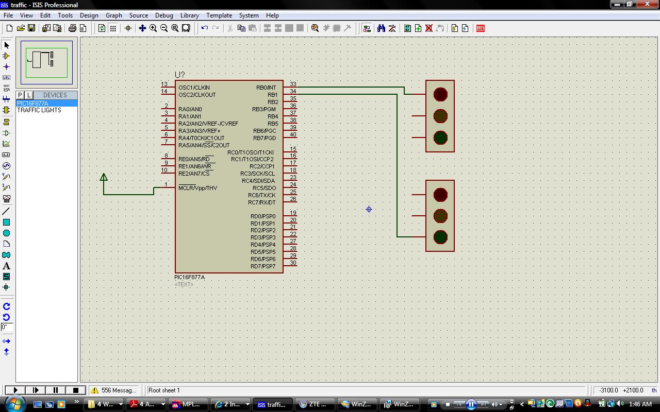Screen dimensions: 660x412
Task: Open the Template menu
Action: 219,15
